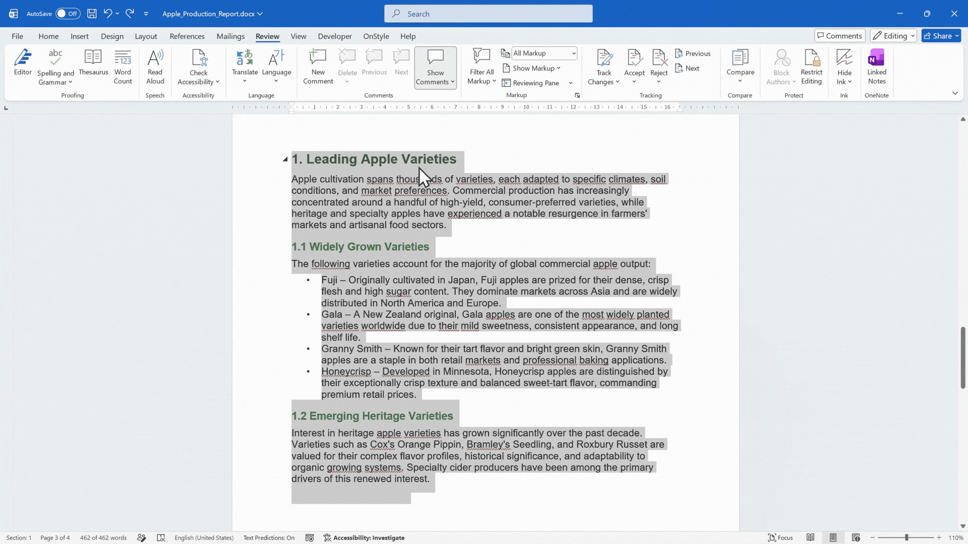Run Spelling and Grammar check
The height and width of the screenshot is (544, 968).
click(55, 67)
